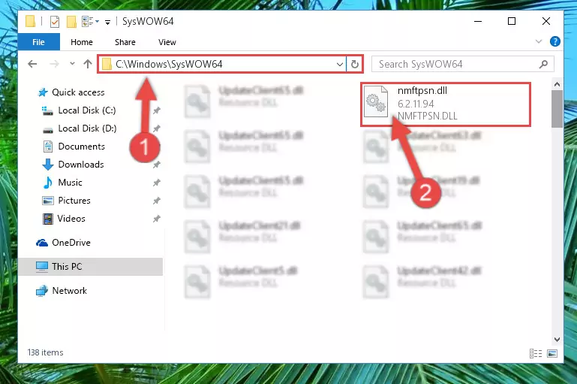Click the Properties icon in quick access toolbar
Viewport: 577px width, 384px height.
tap(55, 22)
